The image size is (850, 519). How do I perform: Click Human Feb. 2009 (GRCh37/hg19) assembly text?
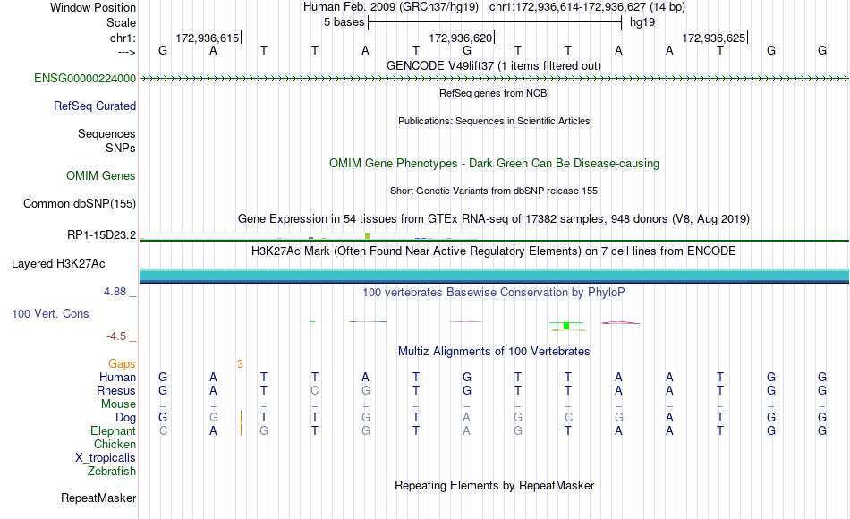(391, 7)
